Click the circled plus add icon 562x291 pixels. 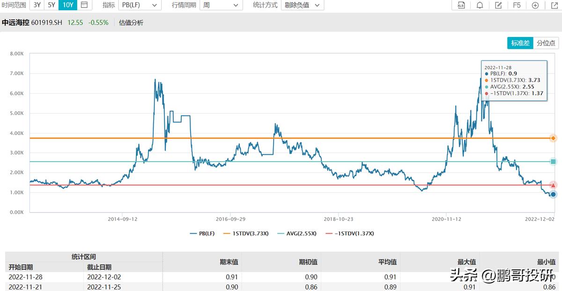point(535,5)
